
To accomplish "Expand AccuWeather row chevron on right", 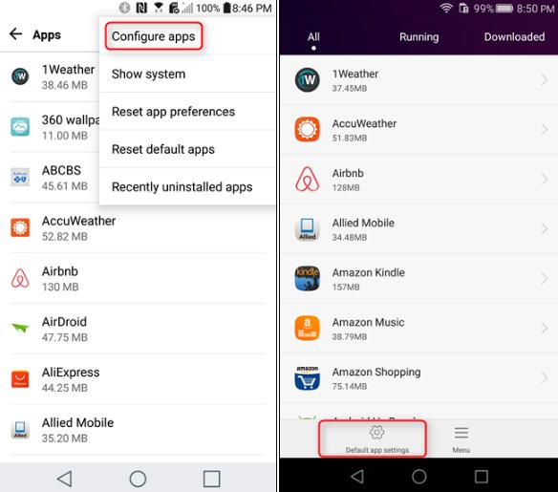I will (x=544, y=130).
